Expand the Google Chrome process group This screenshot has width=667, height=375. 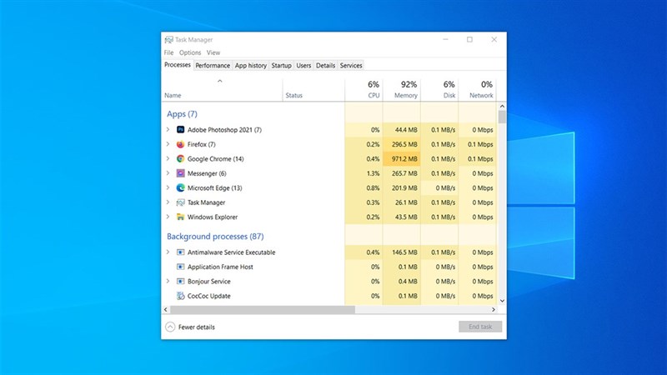click(x=168, y=158)
